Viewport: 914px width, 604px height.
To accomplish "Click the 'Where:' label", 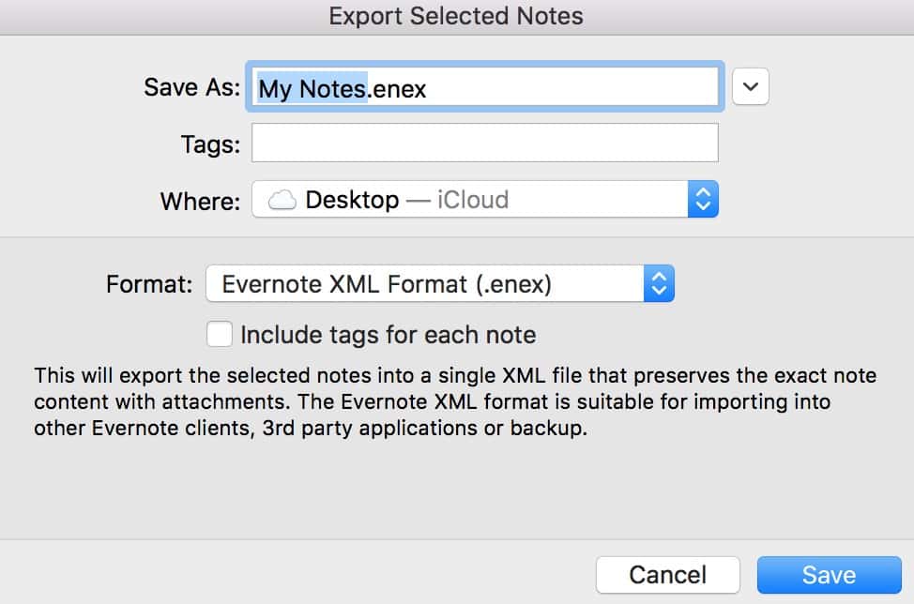I will coord(200,201).
